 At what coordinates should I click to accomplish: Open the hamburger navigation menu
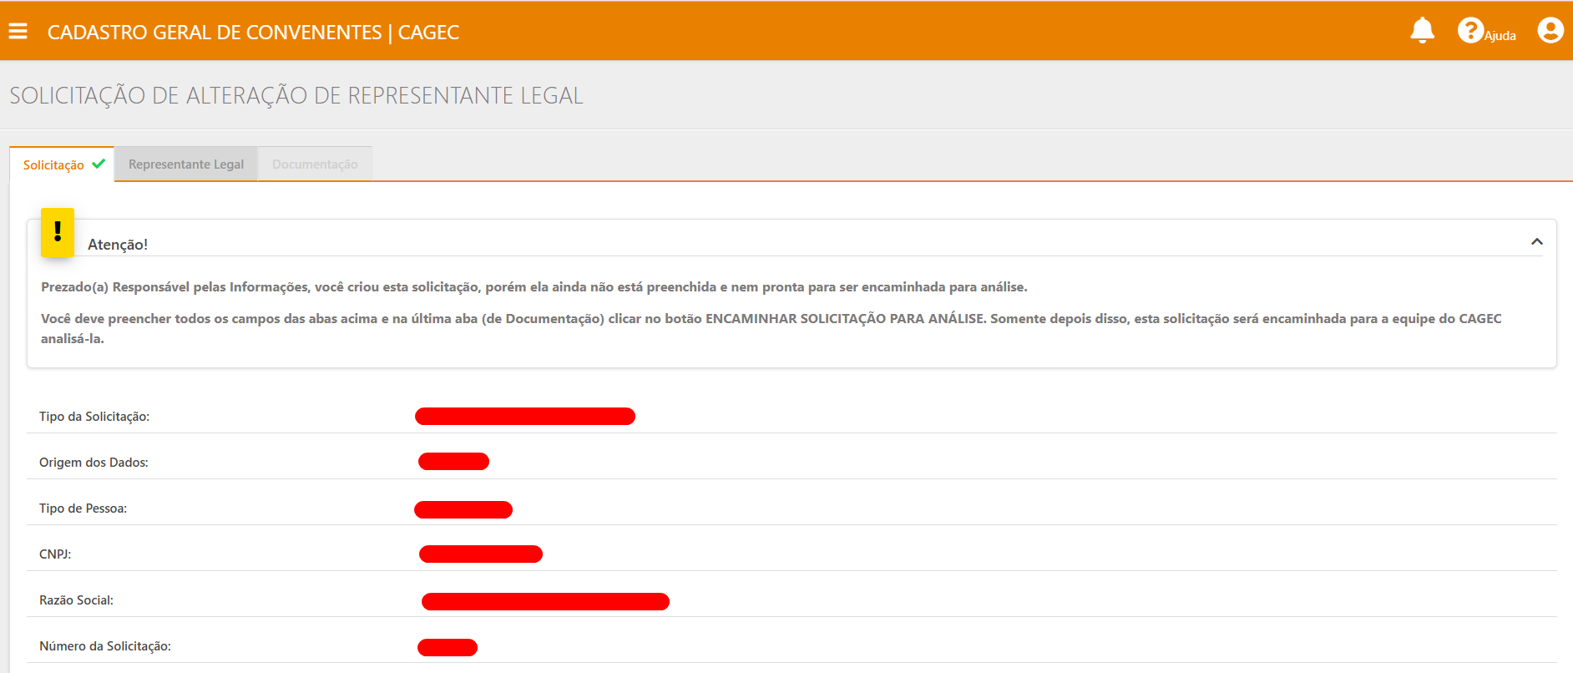tap(18, 32)
